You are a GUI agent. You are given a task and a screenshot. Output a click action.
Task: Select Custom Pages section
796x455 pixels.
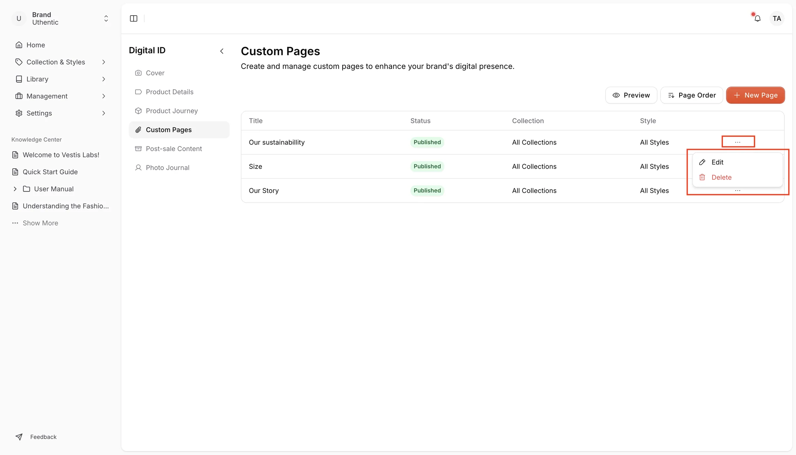tap(179, 130)
